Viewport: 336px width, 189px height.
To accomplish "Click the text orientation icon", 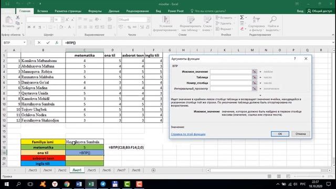I will [97, 19].
